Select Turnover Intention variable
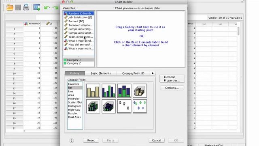259x146 pixels. 79,25
